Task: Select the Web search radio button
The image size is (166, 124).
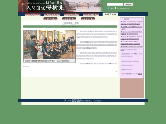Action: pyautogui.click(x=109, y=8)
